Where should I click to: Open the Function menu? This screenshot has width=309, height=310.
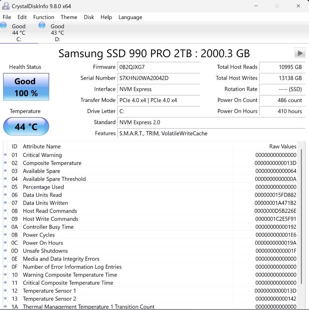tap(43, 17)
